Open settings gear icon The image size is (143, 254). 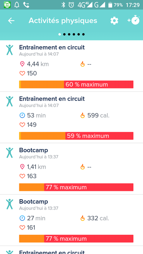pos(114,21)
